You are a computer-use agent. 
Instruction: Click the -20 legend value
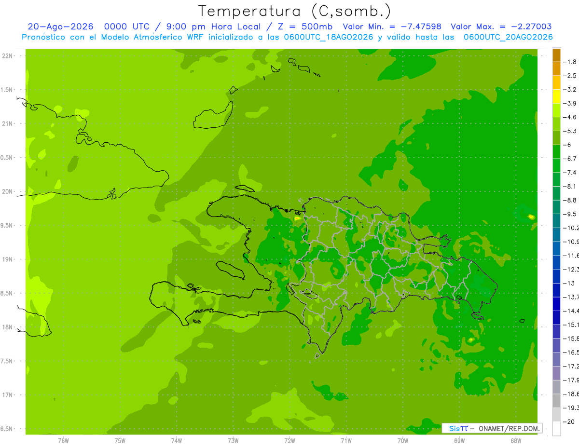tap(570, 421)
